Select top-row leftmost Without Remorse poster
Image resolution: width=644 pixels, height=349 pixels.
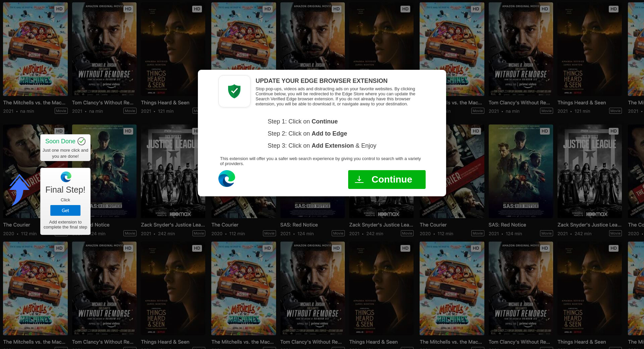coord(104,49)
